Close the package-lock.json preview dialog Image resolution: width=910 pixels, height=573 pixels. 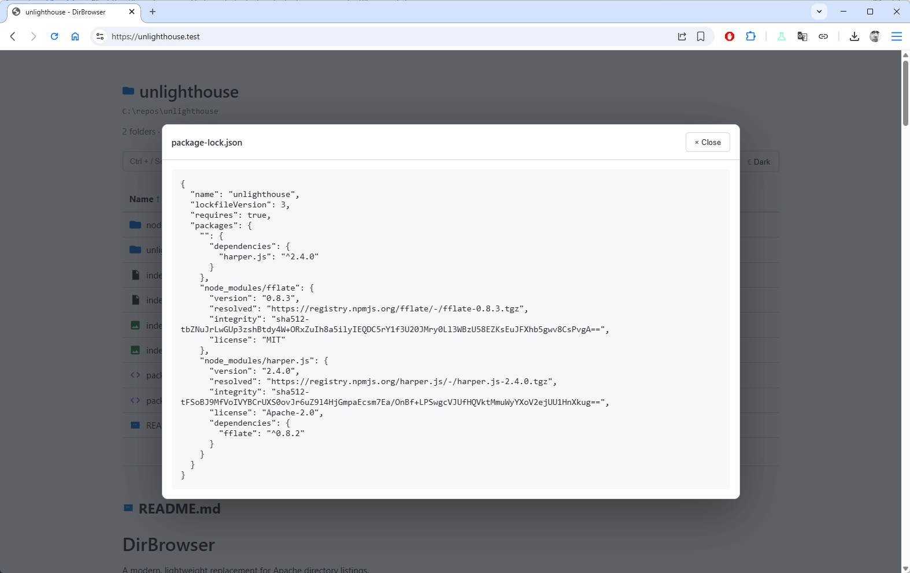click(x=708, y=142)
